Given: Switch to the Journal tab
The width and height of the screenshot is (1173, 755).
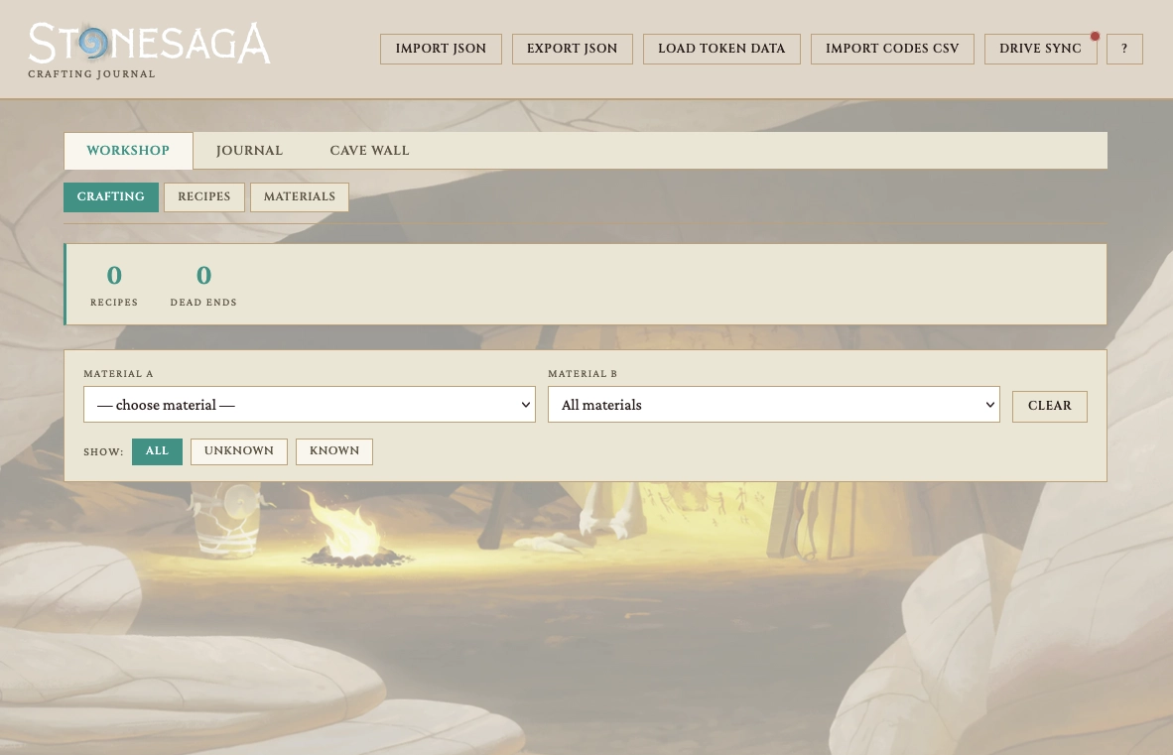Looking at the screenshot, I should pos(249,150).
